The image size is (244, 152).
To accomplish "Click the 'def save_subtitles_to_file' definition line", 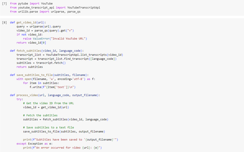I will [x=49, y=75].
